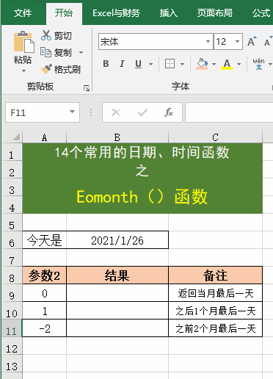
Task: Select the 之前2个月最后一天 cell
Action: 215,328
